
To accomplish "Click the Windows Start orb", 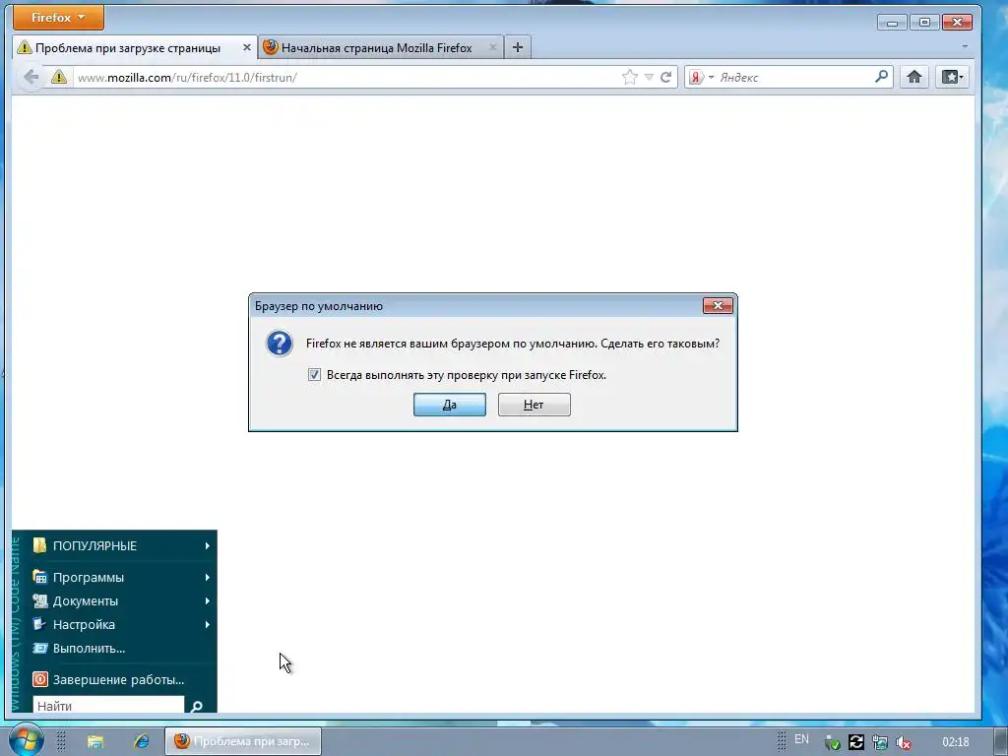I will pyautogui.click(x=26, y=740).
